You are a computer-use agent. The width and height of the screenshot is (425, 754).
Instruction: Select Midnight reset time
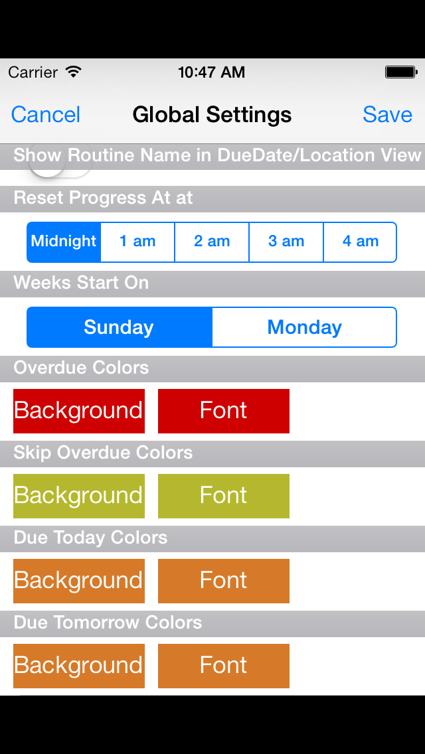coord(64,242)
